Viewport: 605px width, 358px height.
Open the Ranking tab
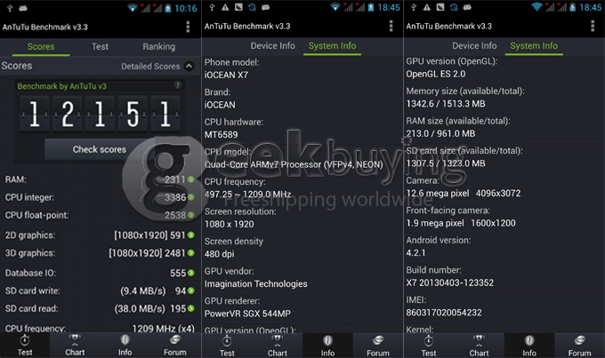pyautogui.click(x=158, y=46)
